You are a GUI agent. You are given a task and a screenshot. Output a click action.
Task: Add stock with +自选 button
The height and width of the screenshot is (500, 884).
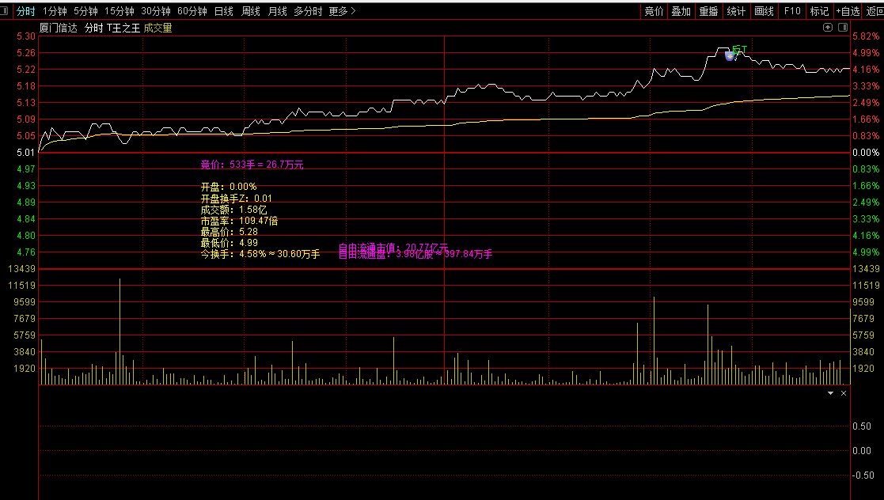coord(848,11)
